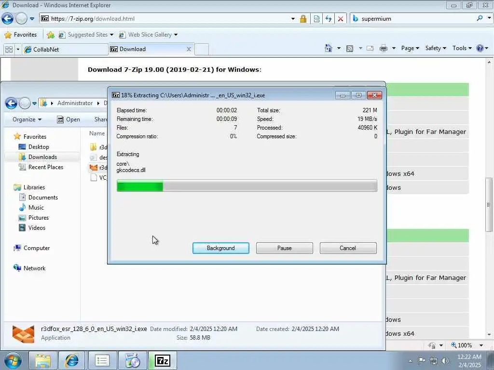Click the volume speaker tray icon
Viewport: 494px width, 370px height.
pos(445,361)
